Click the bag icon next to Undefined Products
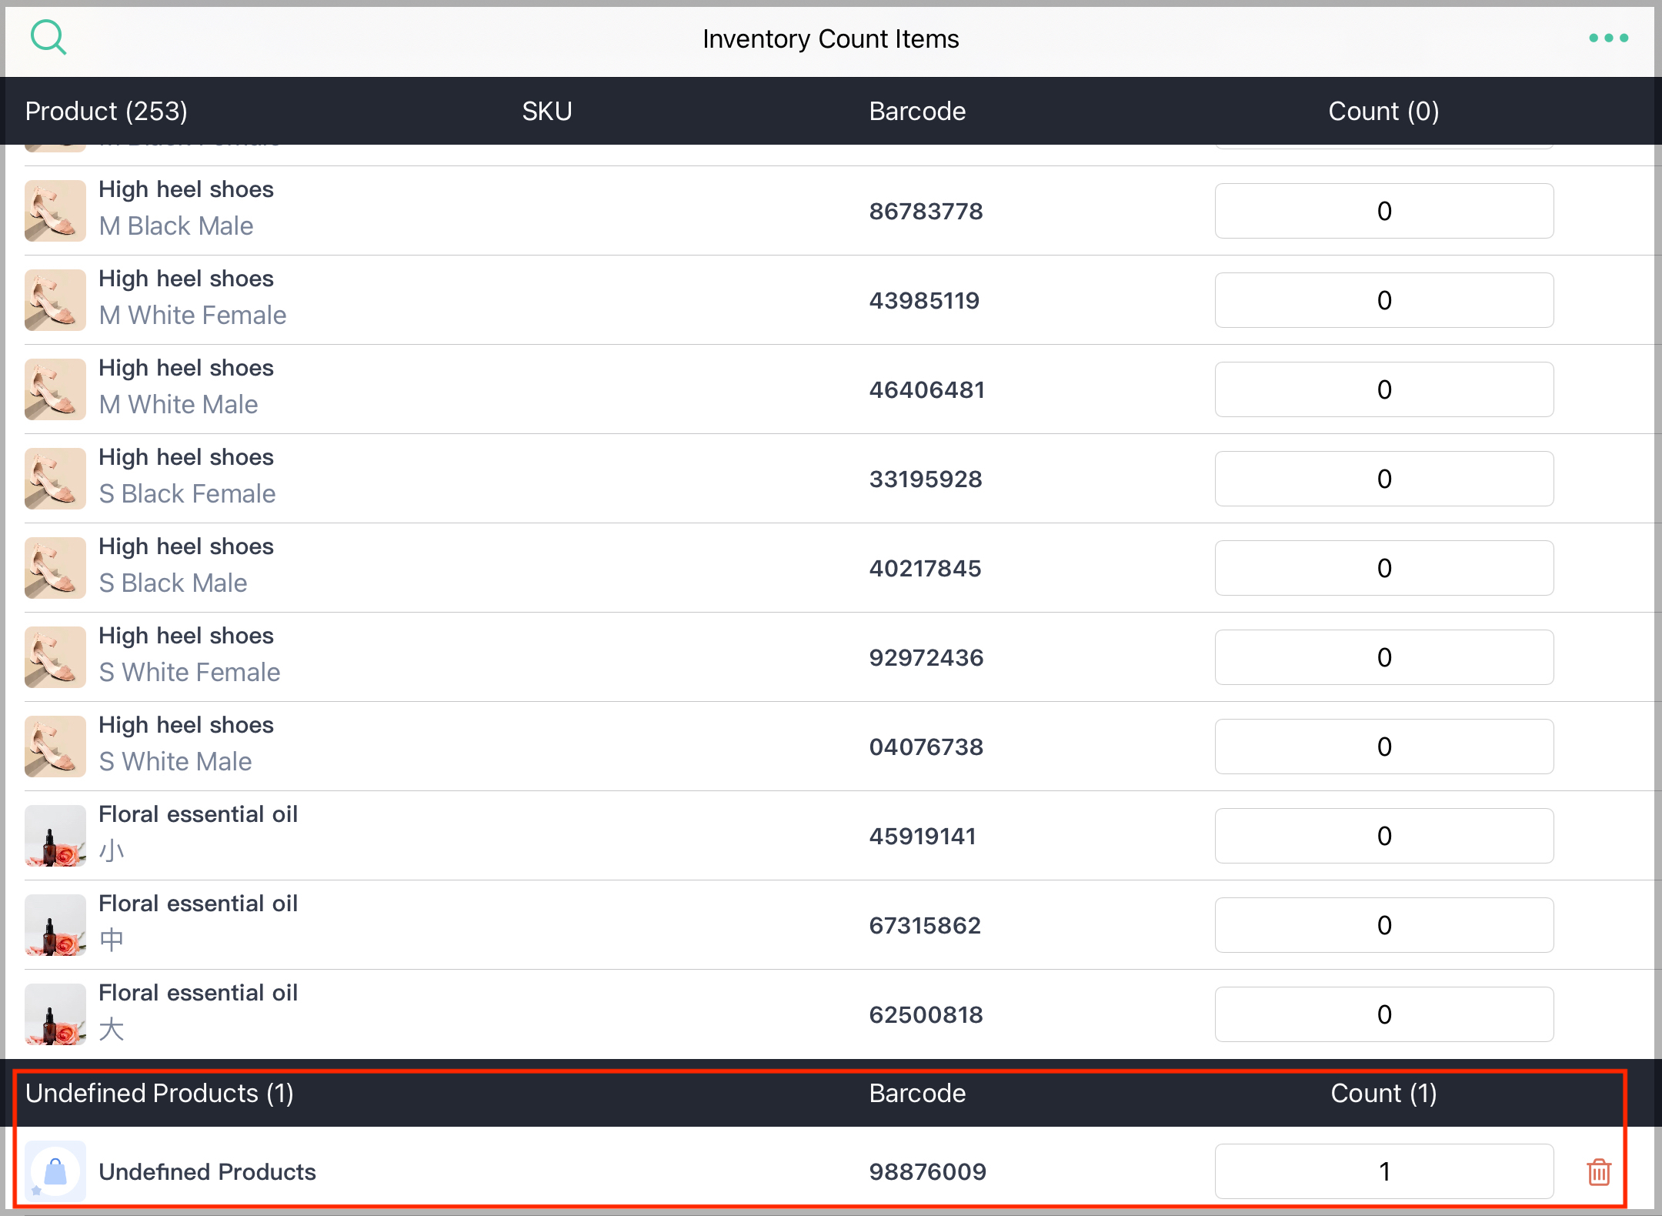1662x1216 pixels. tap(55, 1171)
